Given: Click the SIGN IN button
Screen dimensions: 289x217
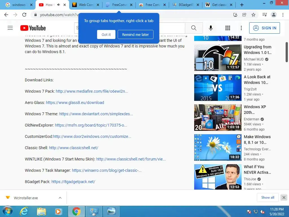Looking at the screenshot, I should 264,28.
